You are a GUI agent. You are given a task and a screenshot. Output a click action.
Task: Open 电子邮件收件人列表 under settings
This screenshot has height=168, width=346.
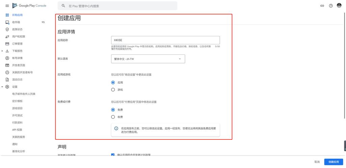tap(24, 94)
